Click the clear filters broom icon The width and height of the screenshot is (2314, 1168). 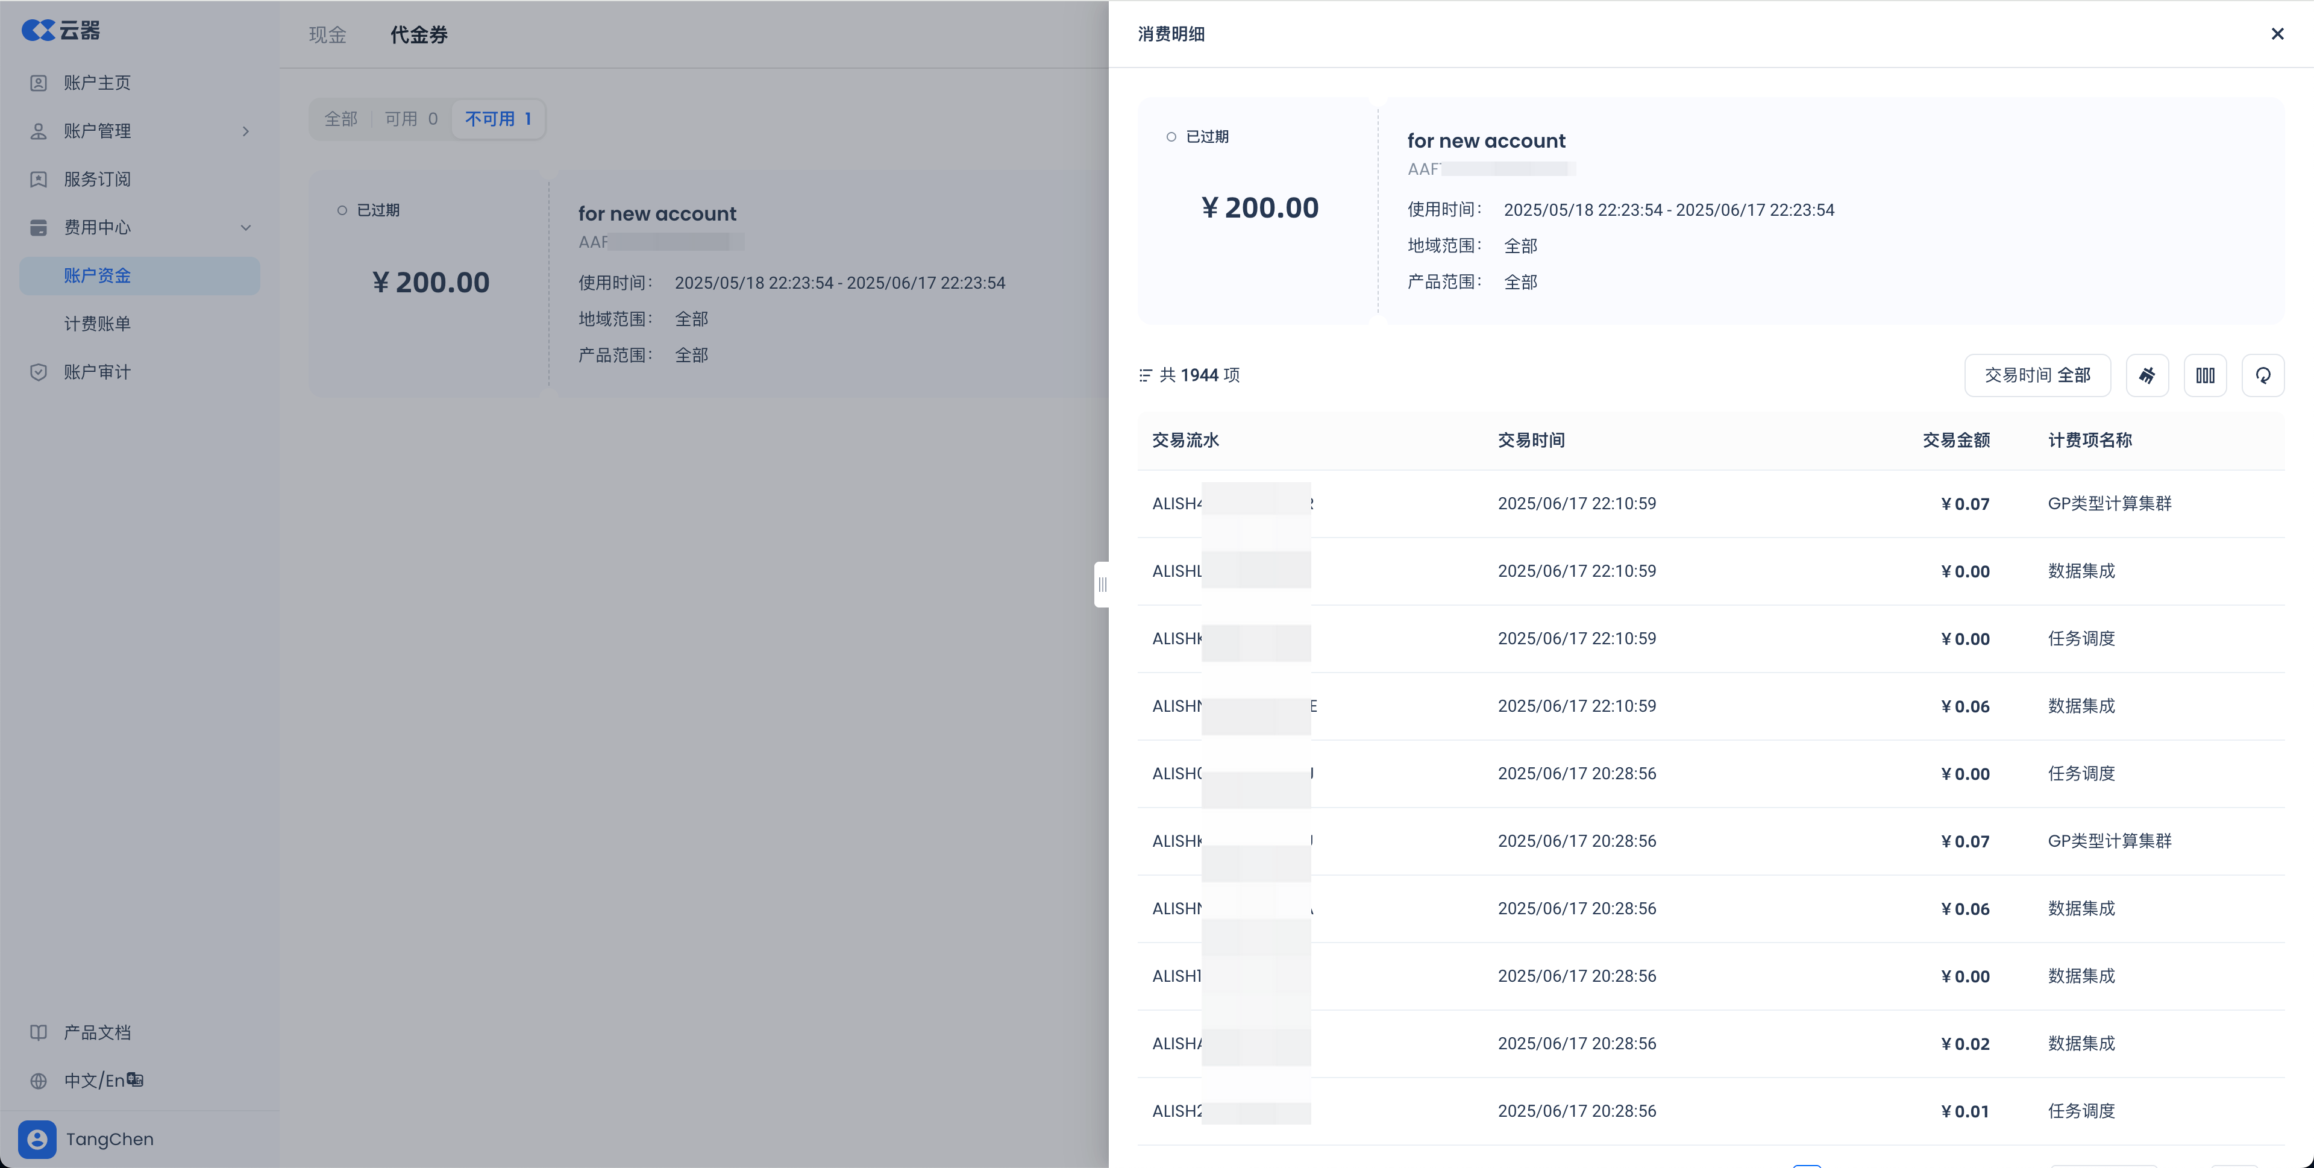coord(2147,375)
